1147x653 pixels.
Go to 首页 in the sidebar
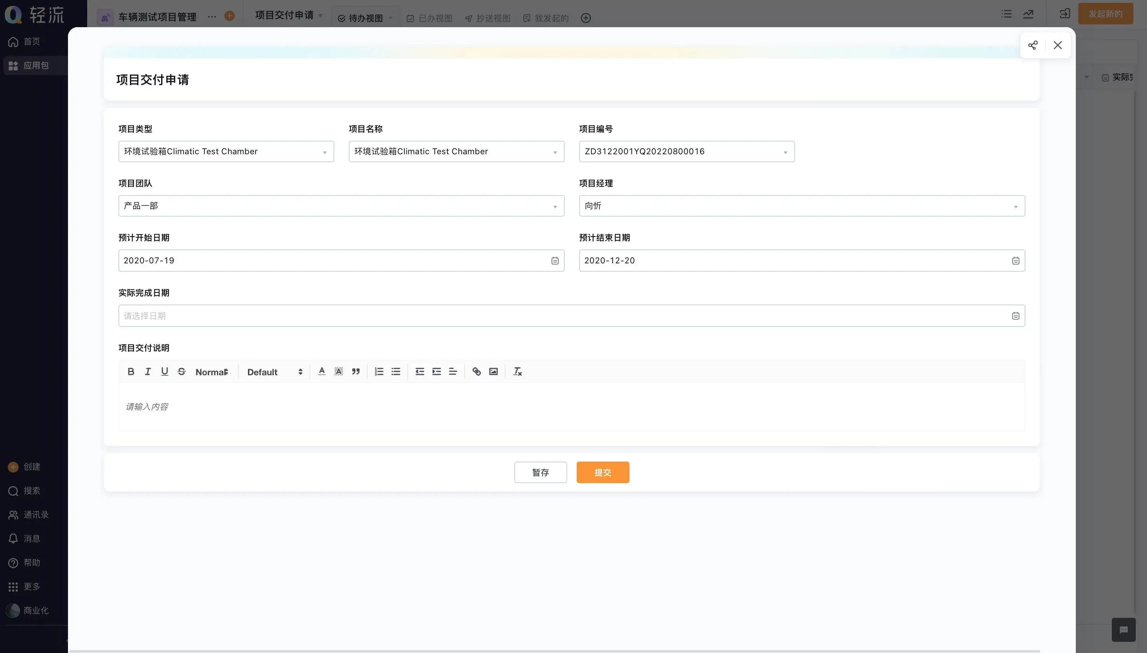click(24, 42)
